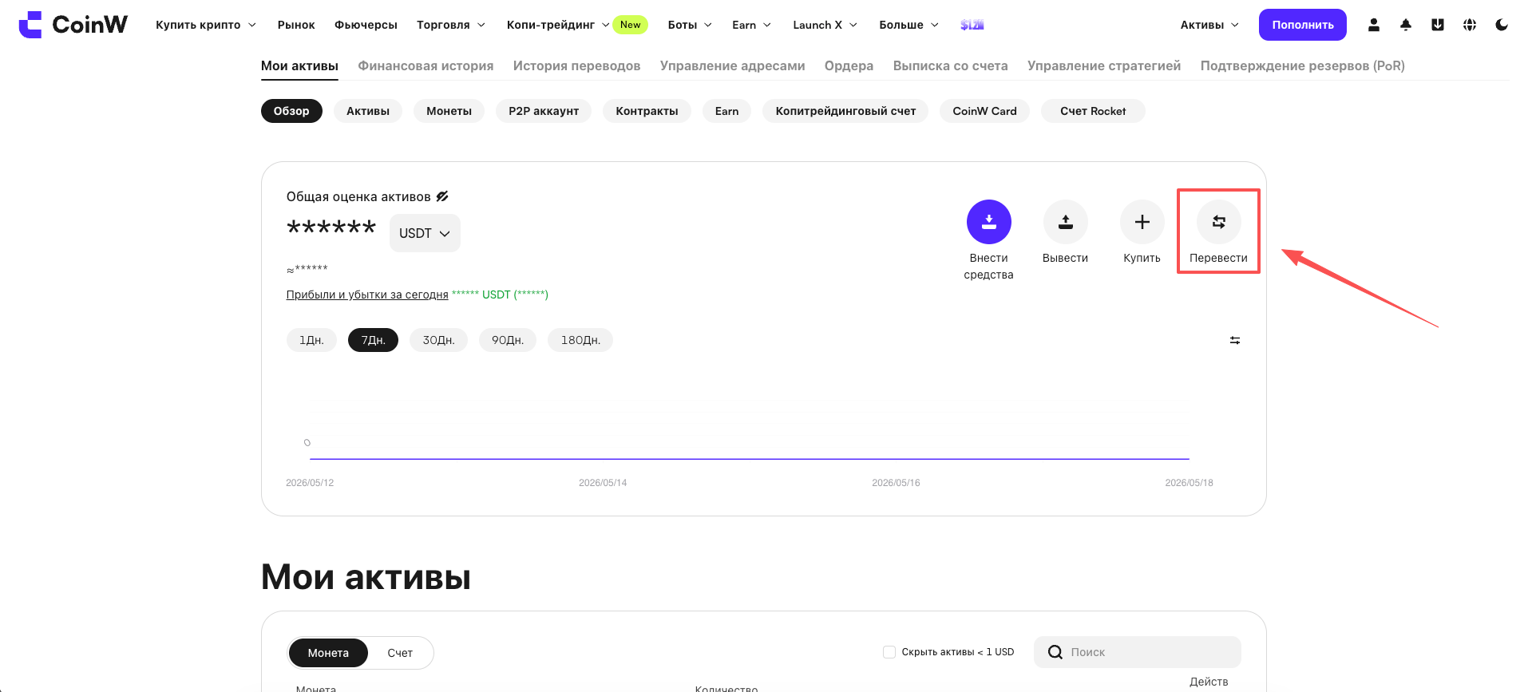
Task: Click chart date label 2026/05/16
Action: coord(896,483)
